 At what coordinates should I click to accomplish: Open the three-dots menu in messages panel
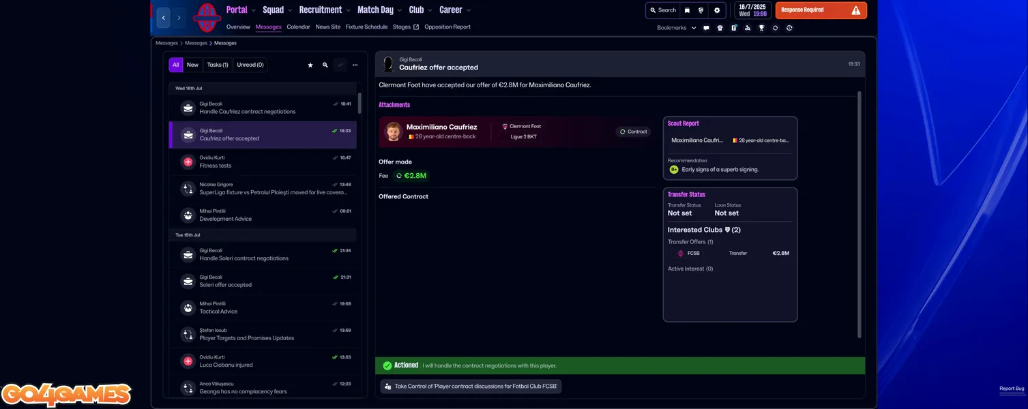click(x=355, y=65)
